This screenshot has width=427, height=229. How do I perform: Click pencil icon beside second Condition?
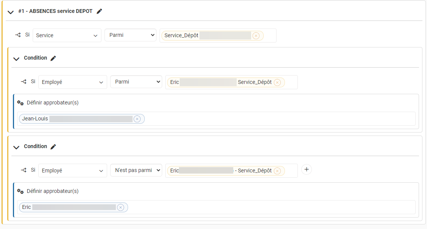tap(53, 147)
